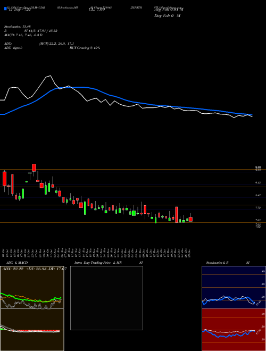Click the red-background RSI chart panel
This screenshot has height=351, width=266.
pos(234,330)
